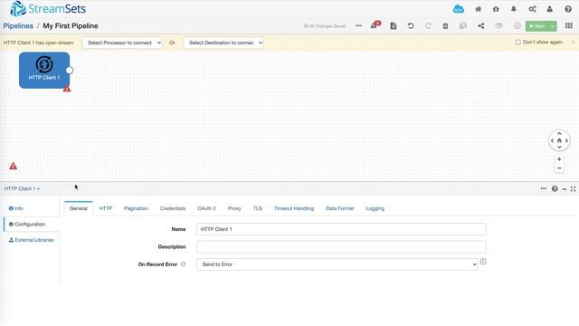579x326 pixels.
Task: Click the HTTP Client 1 output connector circle
Action: [70, 71]
